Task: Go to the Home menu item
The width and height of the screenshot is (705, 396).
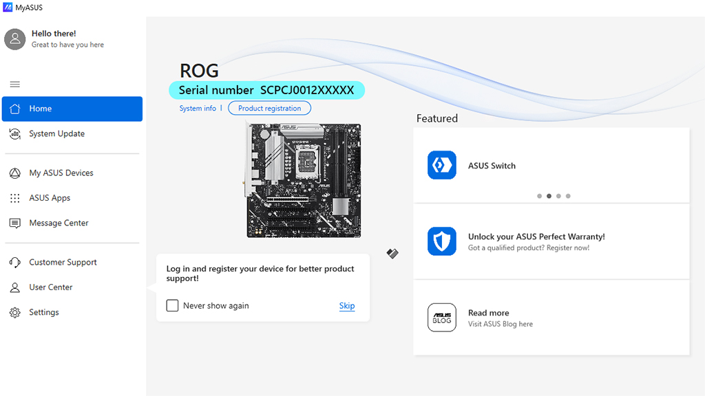Action: coord(72,109)
